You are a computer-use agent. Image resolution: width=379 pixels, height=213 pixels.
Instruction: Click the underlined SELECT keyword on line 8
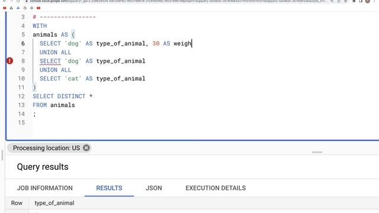click(50, 61)
